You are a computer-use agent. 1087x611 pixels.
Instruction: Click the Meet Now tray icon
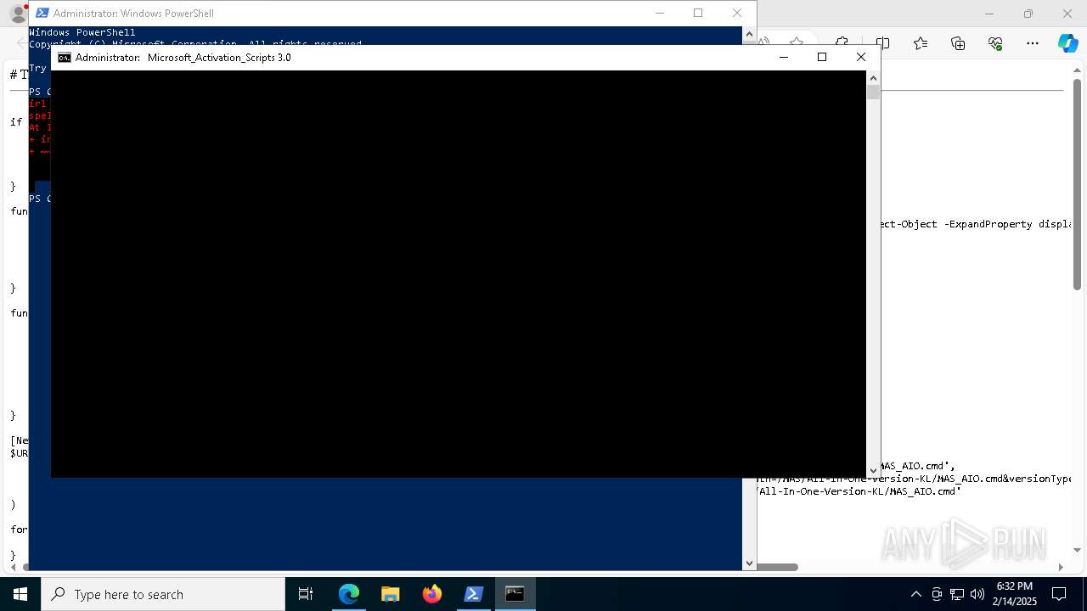pyautogui.click(x=937, y=594)
